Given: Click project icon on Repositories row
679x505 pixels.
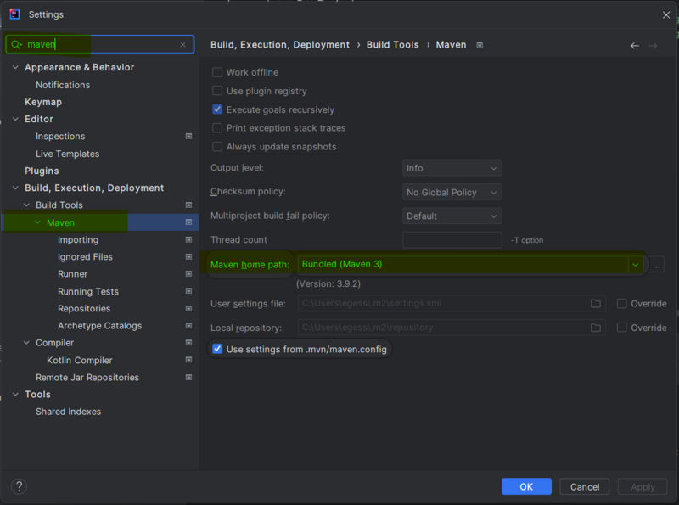Looking at the screenshot, I should [x=188, y=308].
